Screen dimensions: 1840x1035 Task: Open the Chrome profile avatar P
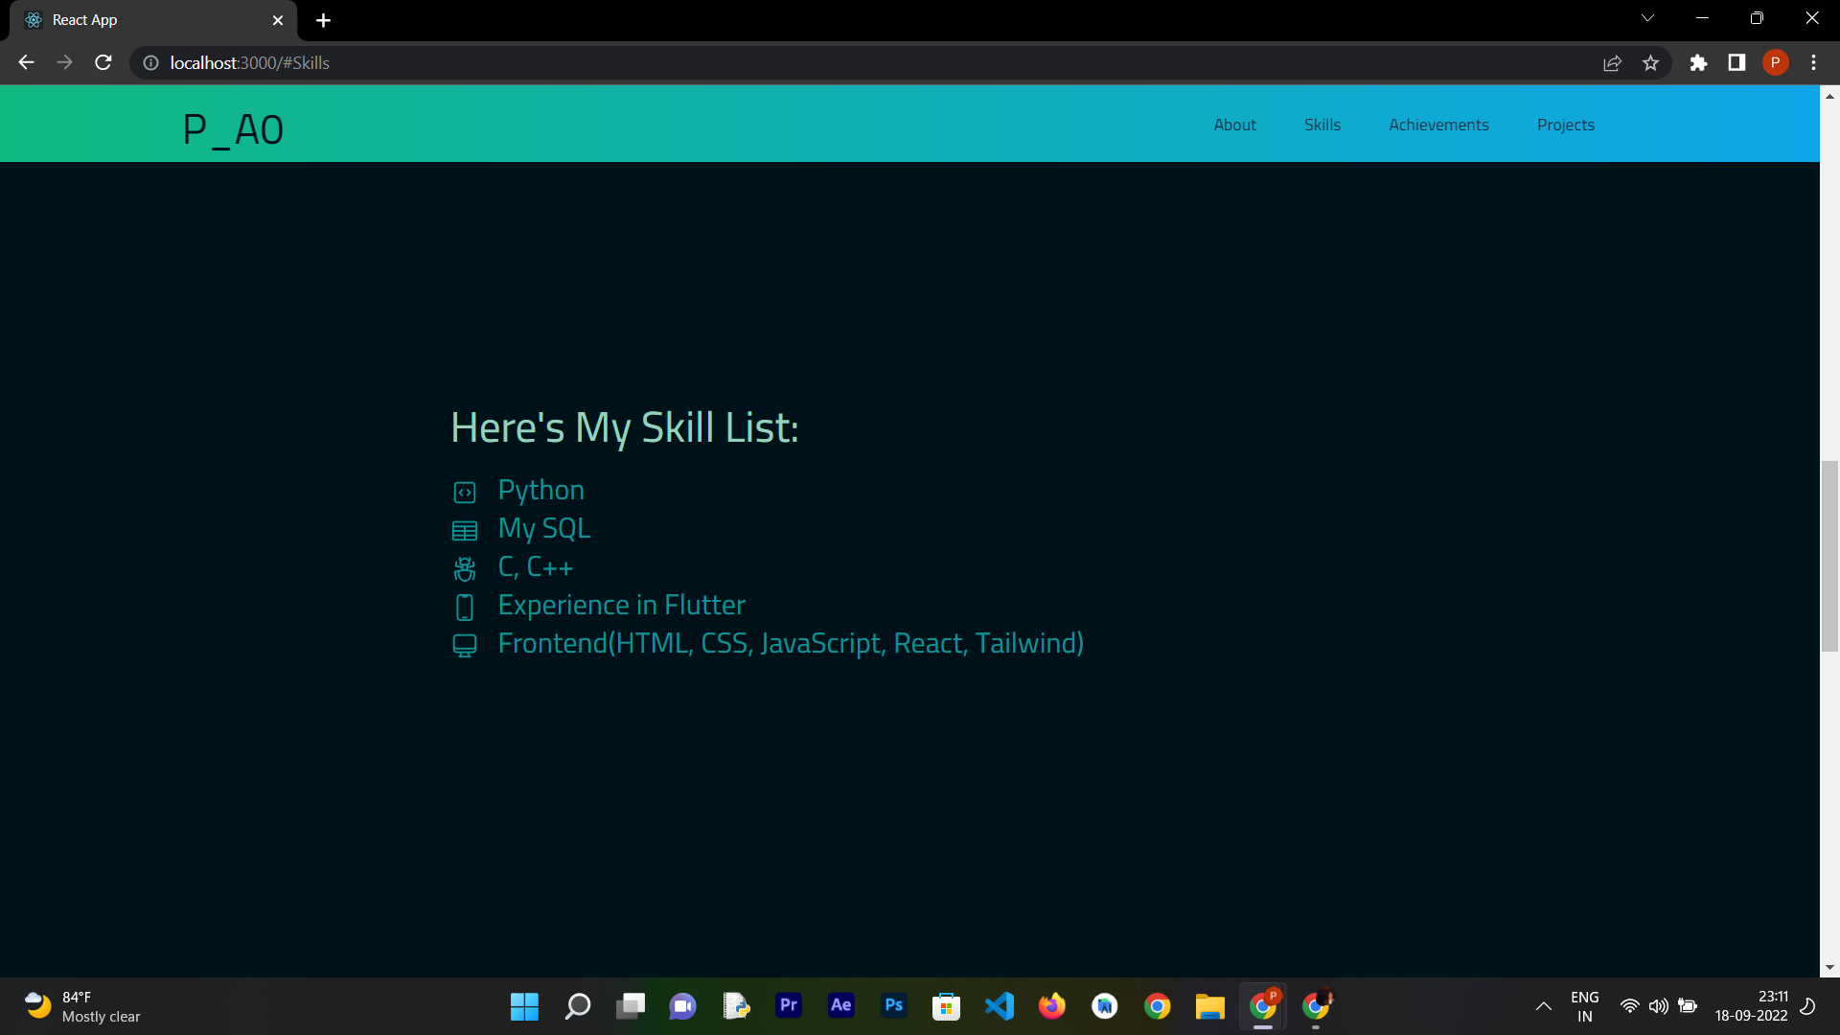point(1775,62)
